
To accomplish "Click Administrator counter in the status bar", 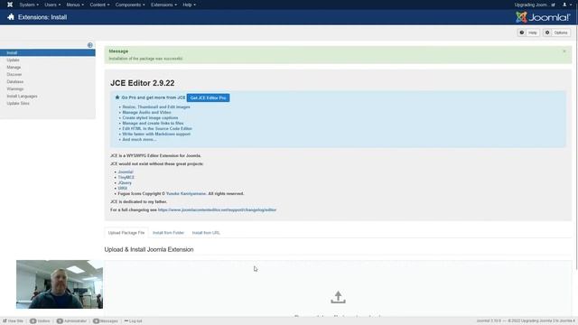I will (71, 321).
